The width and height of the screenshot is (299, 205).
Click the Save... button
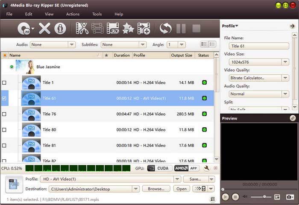click(196, 179)
